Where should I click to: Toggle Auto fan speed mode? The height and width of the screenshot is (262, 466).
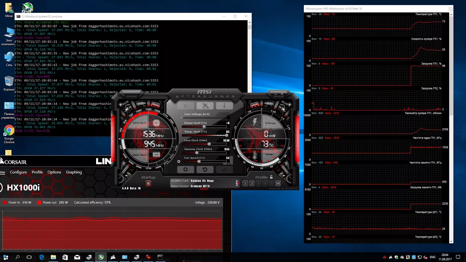229,164
